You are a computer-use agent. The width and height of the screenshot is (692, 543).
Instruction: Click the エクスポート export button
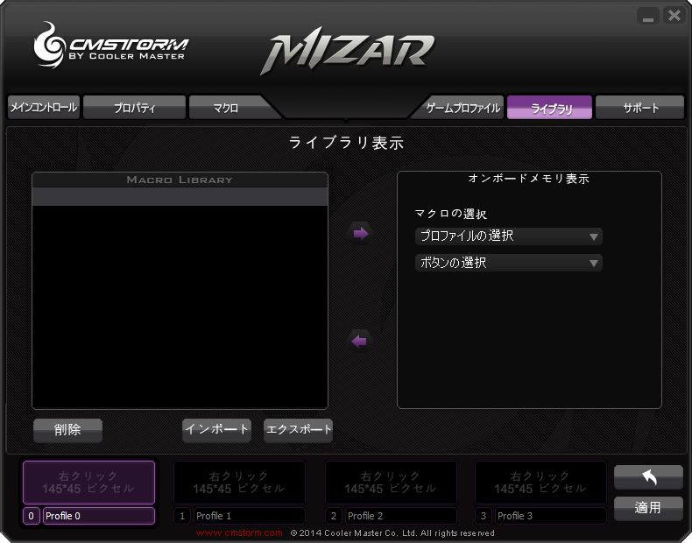299,430
